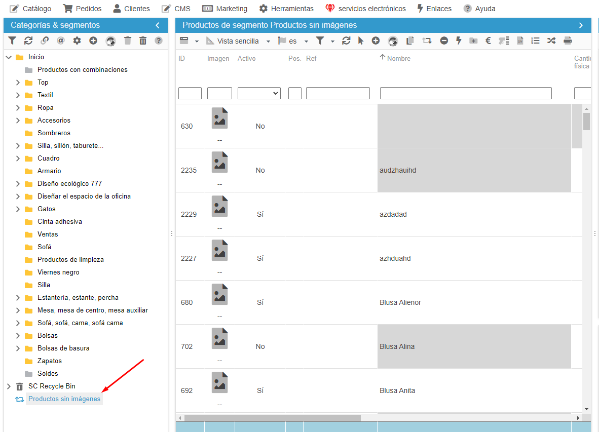Refresh the products grid
Viewport: 599px width, 432px height.
pyautogui.click(x=346, y=41)
